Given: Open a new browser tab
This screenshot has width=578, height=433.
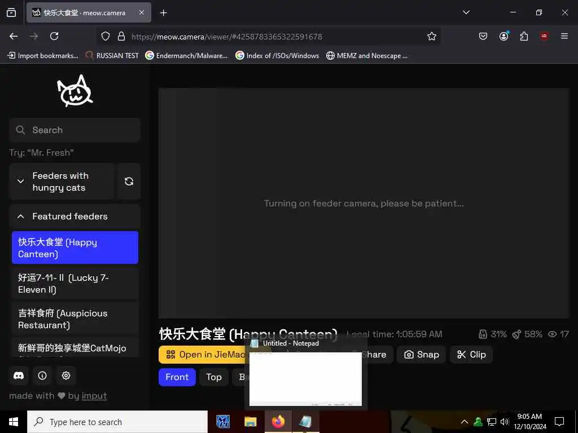Looking at the screenshot, I should click(164, 13).
